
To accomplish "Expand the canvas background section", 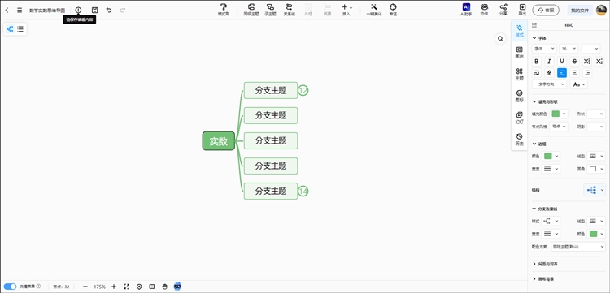I will (x=543, y=278).
